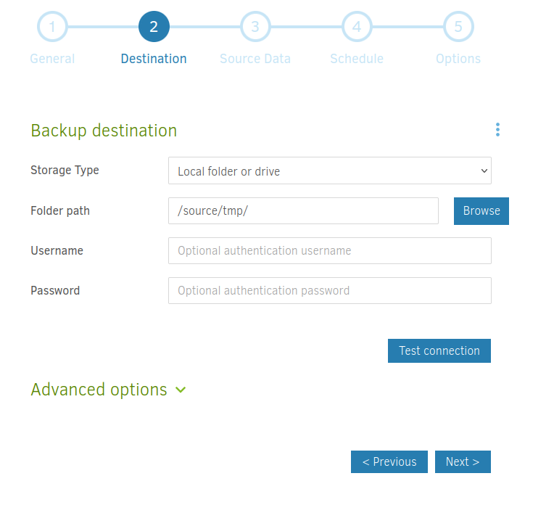Click the Folder path text field
The height and width of the screenshot is (505, 554).
pyautogui.click(x=303, y=211)
